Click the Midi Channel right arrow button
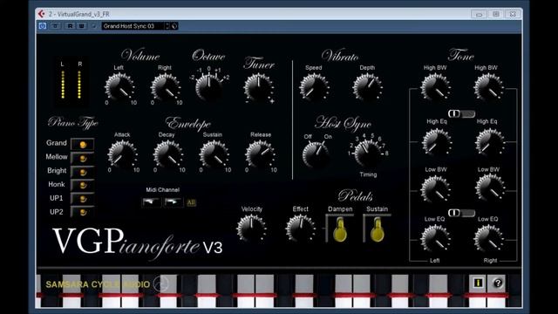558x314 pixels. pos(173,202)
